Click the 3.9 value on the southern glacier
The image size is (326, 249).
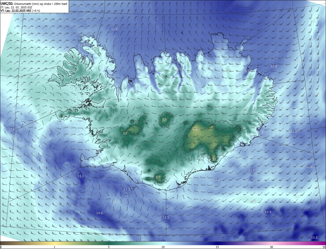[x=158, y=177]
